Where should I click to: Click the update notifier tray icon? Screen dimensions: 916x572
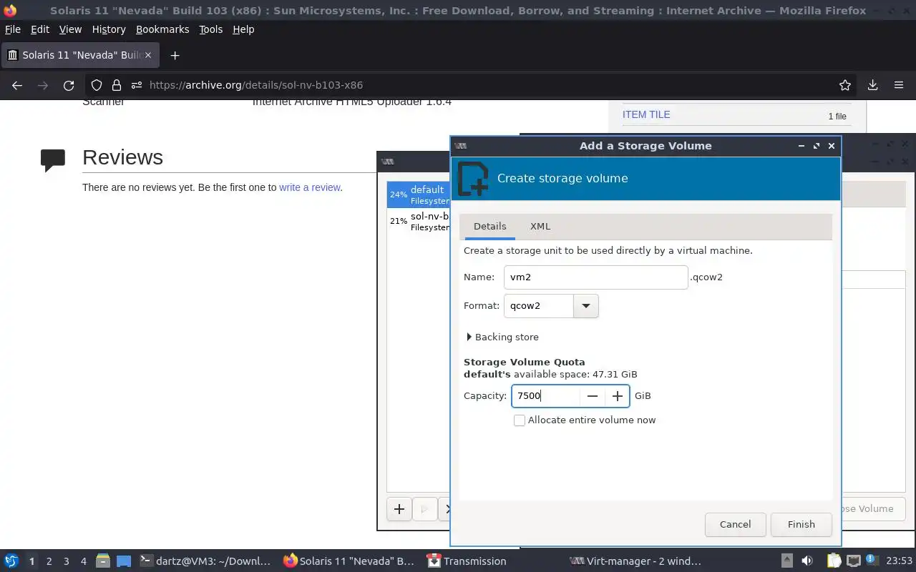tap(872, 561)
